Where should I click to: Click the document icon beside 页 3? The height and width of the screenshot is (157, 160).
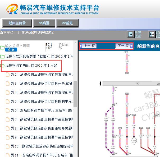tap(8, 84)
